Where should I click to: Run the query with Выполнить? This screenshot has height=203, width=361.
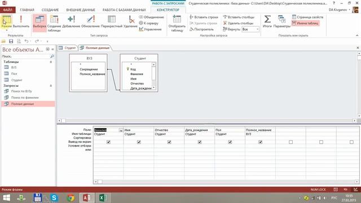[21, 21]
